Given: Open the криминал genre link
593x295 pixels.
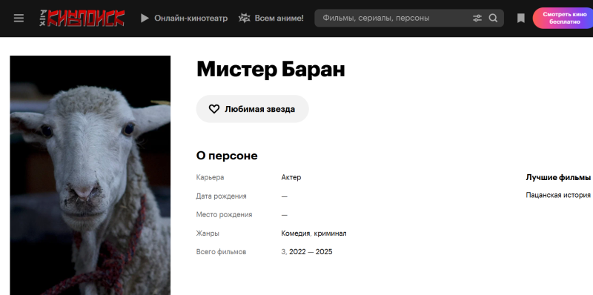Looking at the screenshot, I should (330, 233).
